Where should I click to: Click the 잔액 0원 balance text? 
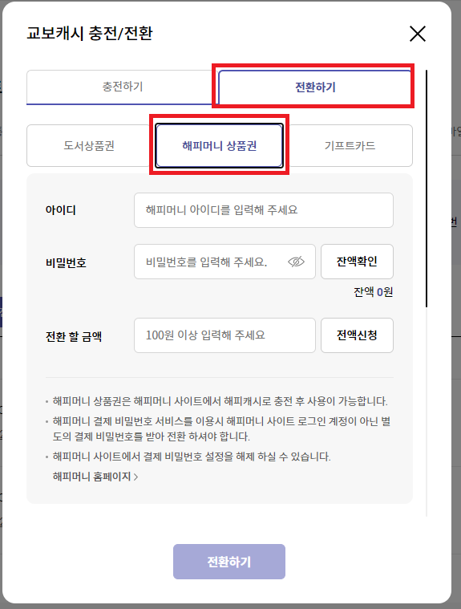click(x=373, y=292)
